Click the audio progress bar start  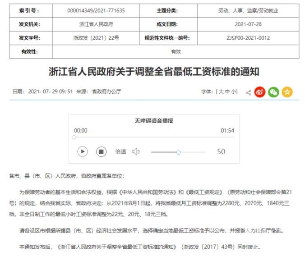75,137
